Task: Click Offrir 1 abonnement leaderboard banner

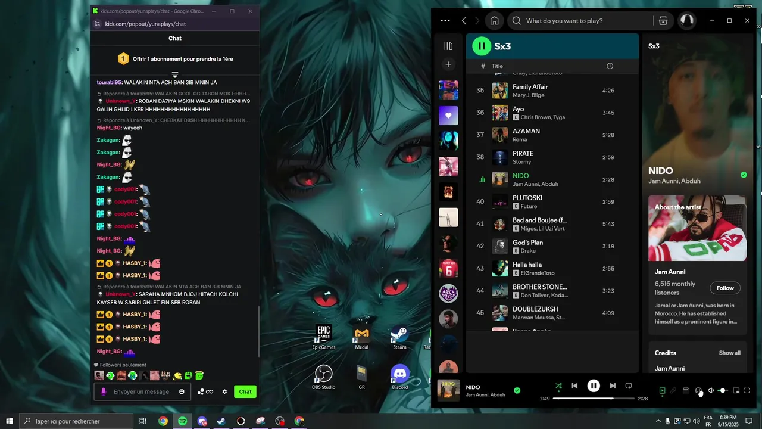Action: pyautogui.click(x=175, y=59)
